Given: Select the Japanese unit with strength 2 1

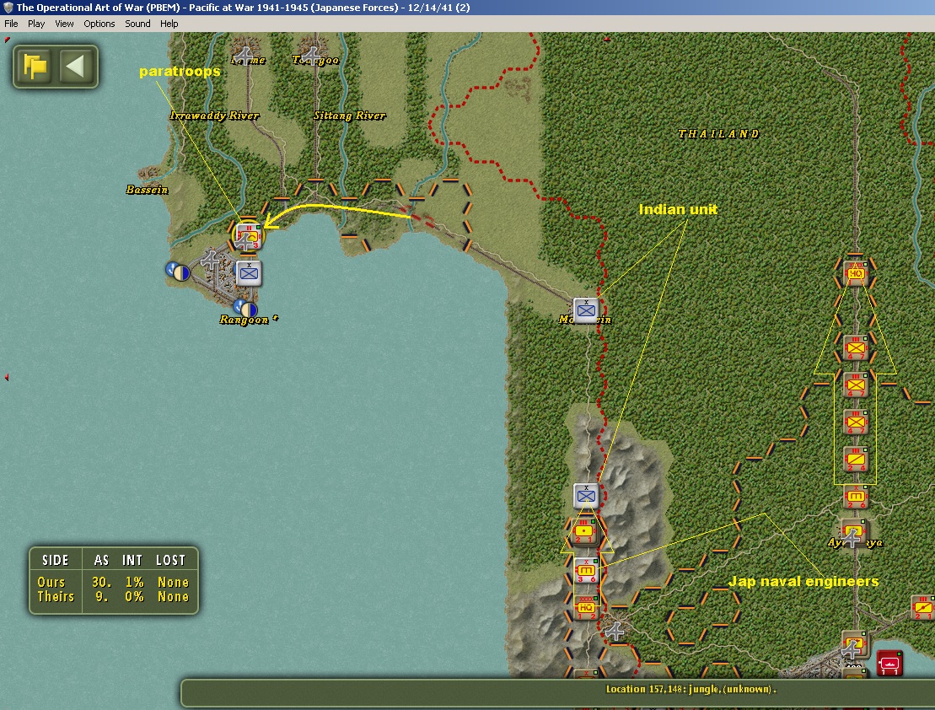Looking at the screenshot, I should pos(584,531).
